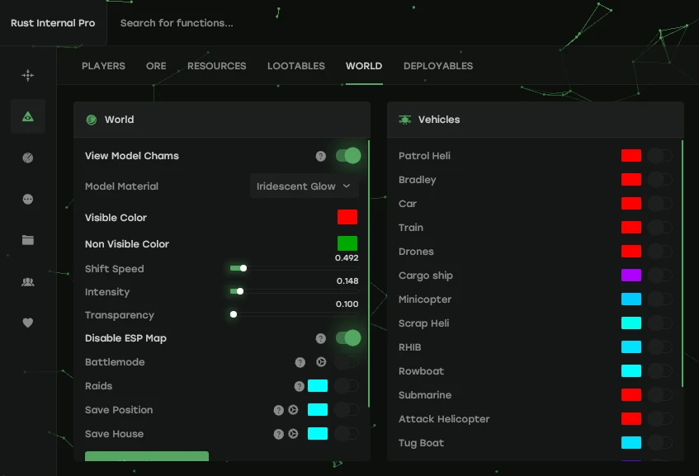Change the Scrap Heli color swatch

coord(631,323)
